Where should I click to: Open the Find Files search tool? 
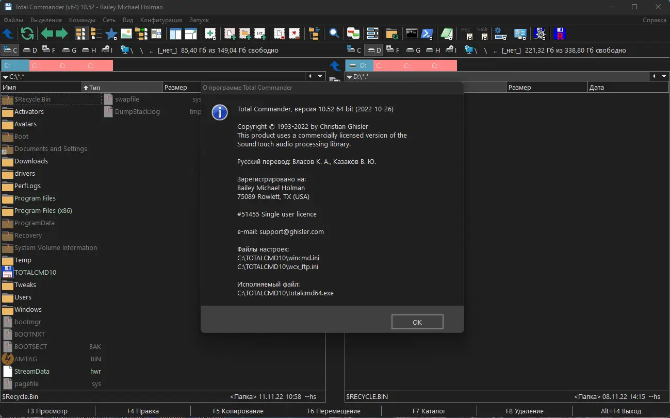coord(334,33)
